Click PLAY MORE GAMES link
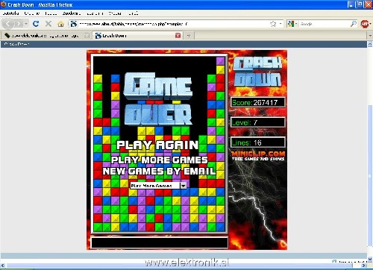 pyautogui.click(x=160, y=160)
